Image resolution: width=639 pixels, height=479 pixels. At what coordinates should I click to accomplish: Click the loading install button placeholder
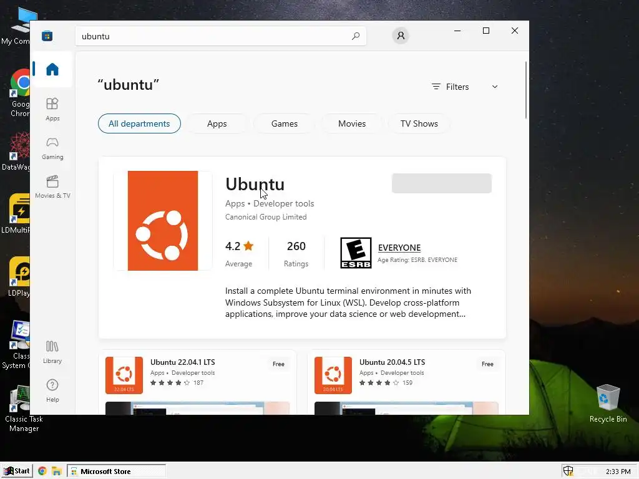442,183
